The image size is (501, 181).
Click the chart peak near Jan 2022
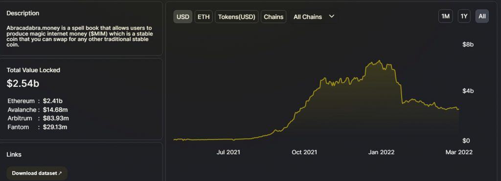[379, 60]
